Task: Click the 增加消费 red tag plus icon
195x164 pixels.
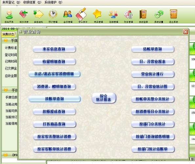Action: pyautogui.click(x=24, y=14)
